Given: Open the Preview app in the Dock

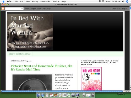Looking at the screenshot, I should tap(78, 95).
